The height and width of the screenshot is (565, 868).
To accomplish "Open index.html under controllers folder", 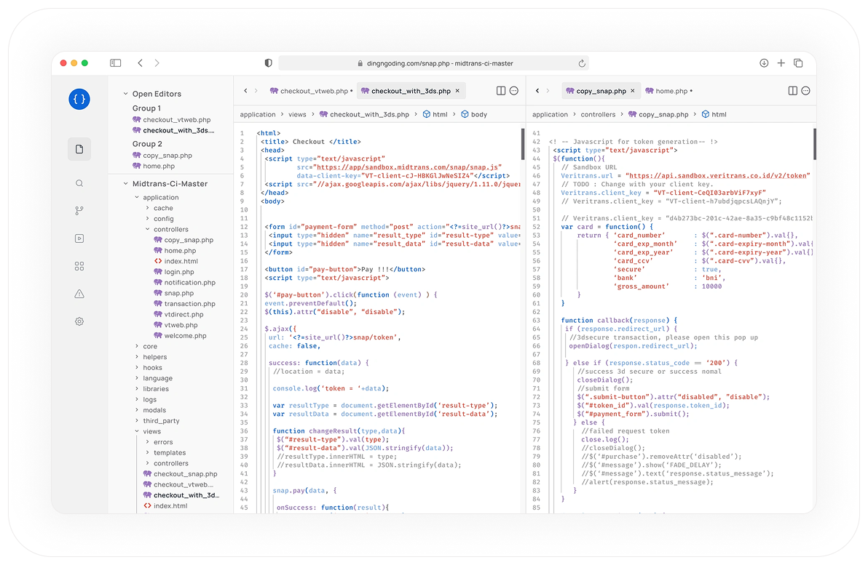I will [x=175, y=262].
